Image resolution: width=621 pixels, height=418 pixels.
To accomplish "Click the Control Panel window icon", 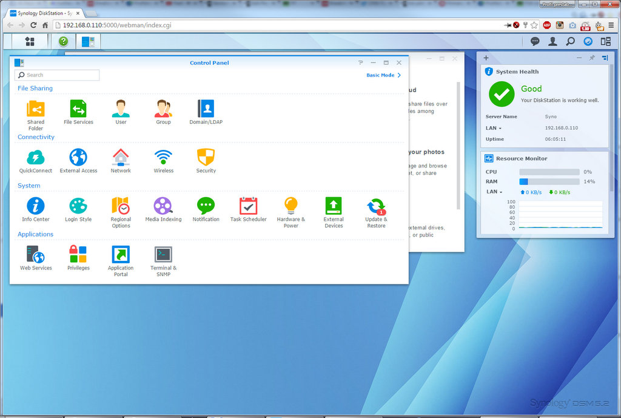I will click(x=19, y=62).
